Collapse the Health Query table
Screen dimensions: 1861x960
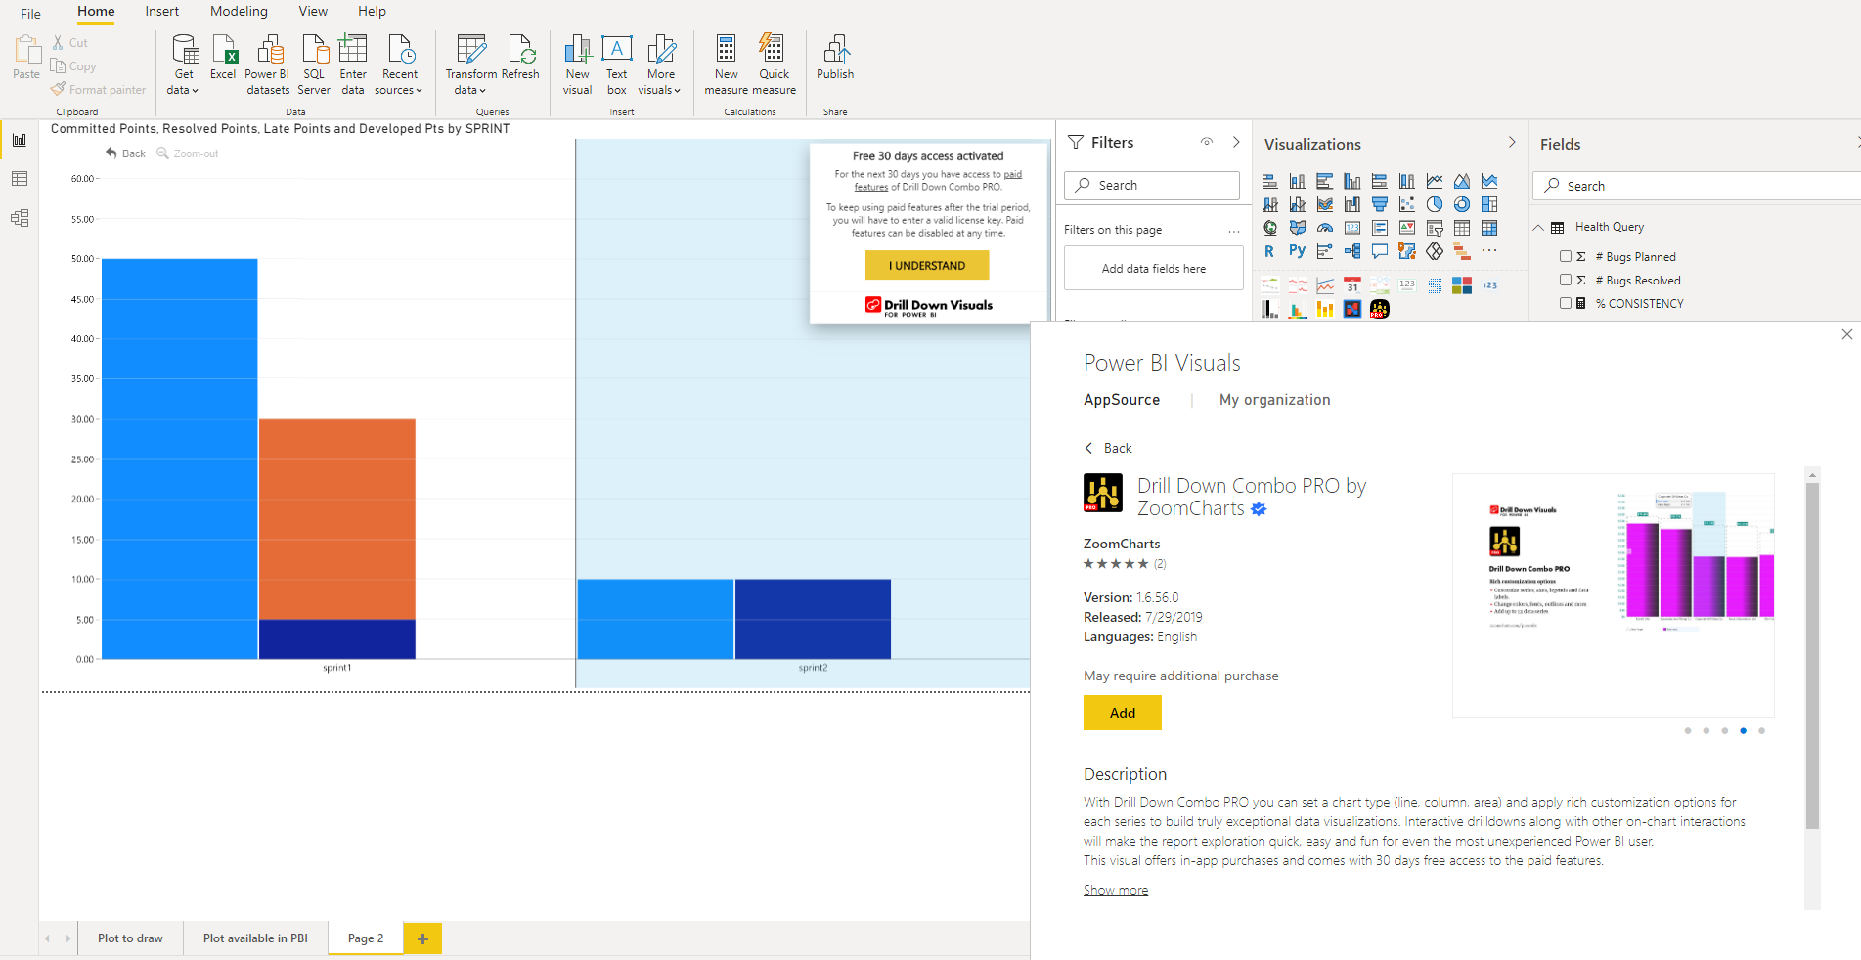(1538, 227)
